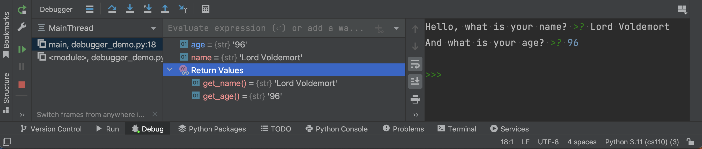
Task: Step into the function call
Action: [x=130, y=9]
